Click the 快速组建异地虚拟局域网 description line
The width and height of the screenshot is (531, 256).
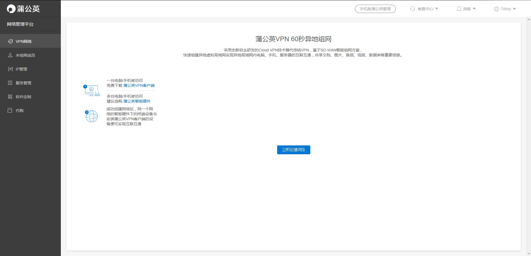293,55
